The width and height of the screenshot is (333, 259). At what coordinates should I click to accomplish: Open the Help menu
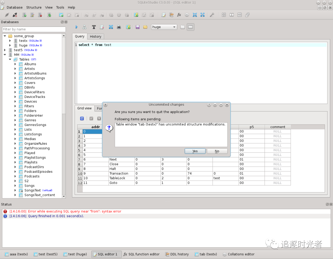71,7
